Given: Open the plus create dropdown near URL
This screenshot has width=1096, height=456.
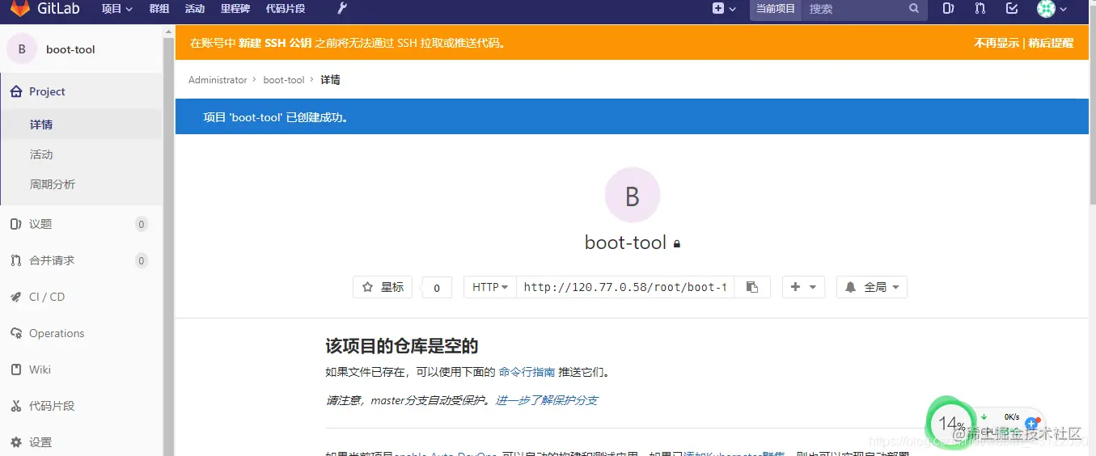Looking at the screenshot, I should pyautogui.click(x=803, y=287).
